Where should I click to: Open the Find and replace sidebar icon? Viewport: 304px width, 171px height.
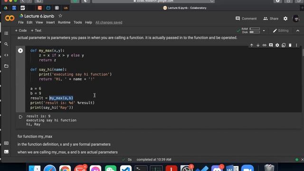(6, 44)
